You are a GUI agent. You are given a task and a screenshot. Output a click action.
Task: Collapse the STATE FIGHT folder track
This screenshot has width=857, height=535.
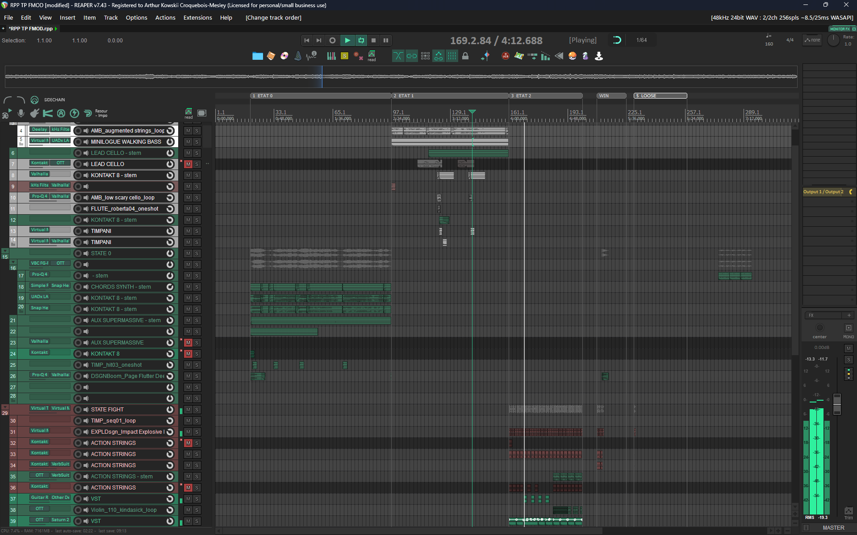5,407
